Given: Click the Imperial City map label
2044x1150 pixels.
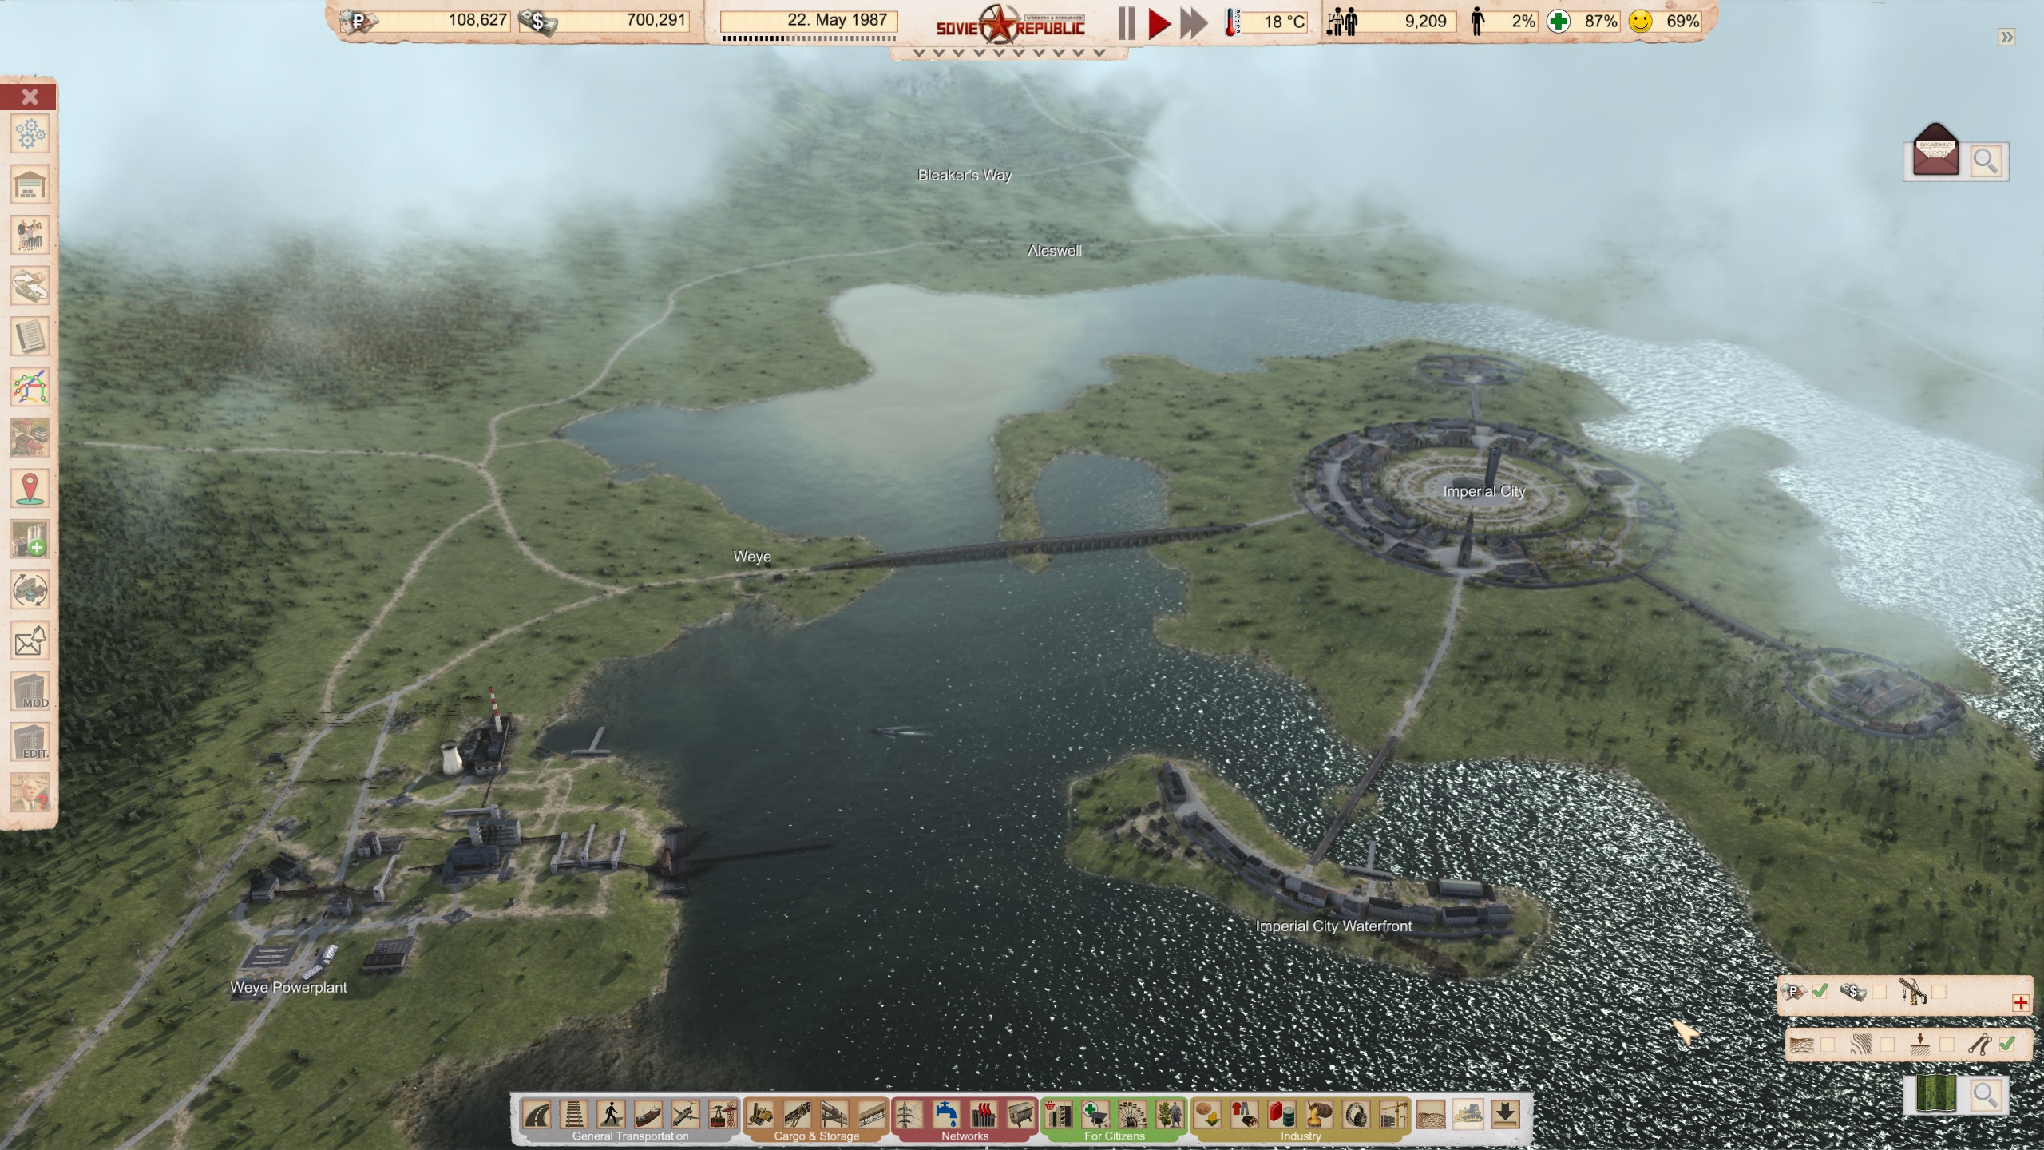Looking at the screenshot, I should coord(1483,491).
